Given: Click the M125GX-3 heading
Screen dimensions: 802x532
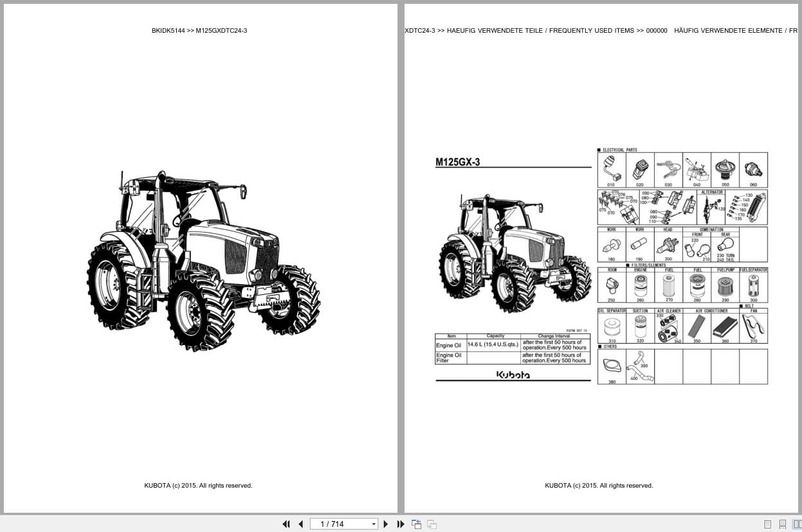Looking at the screenshot, I should (x=457, y=163).
